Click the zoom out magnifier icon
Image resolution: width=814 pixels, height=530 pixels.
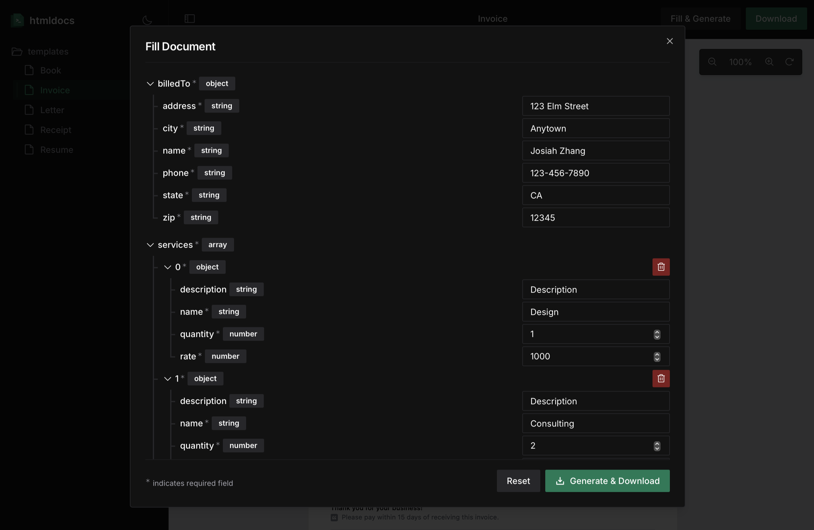[x=712, y=62]
